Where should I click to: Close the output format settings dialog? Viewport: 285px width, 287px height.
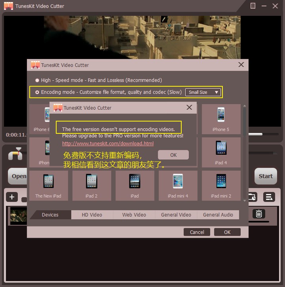pyautogui.click(x=241, y=65)
